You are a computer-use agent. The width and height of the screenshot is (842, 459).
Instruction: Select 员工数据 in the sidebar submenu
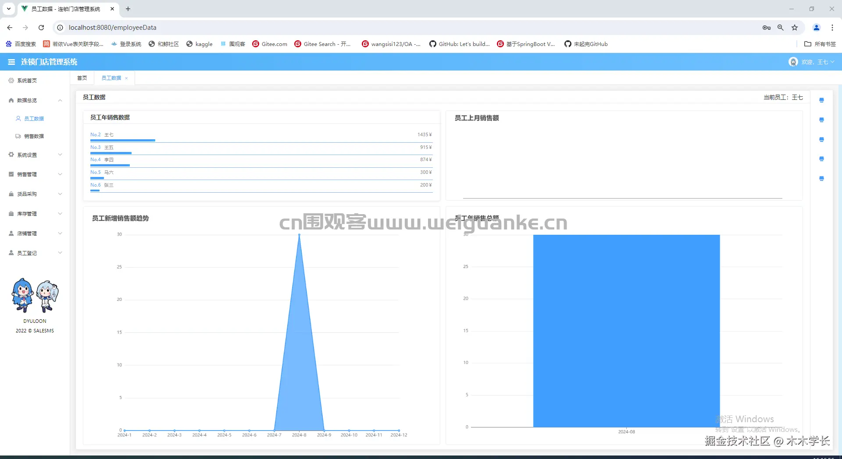[35, 119]
